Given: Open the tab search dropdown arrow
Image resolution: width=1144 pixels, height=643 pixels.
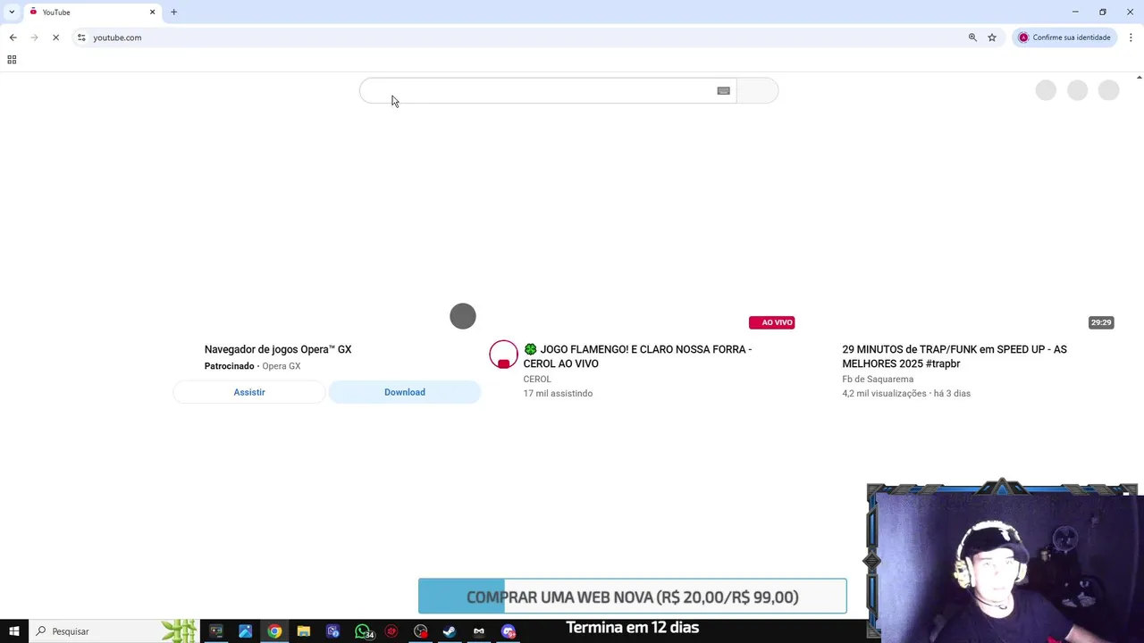Looking at the screenshot, I should click(x=12, y=12).
